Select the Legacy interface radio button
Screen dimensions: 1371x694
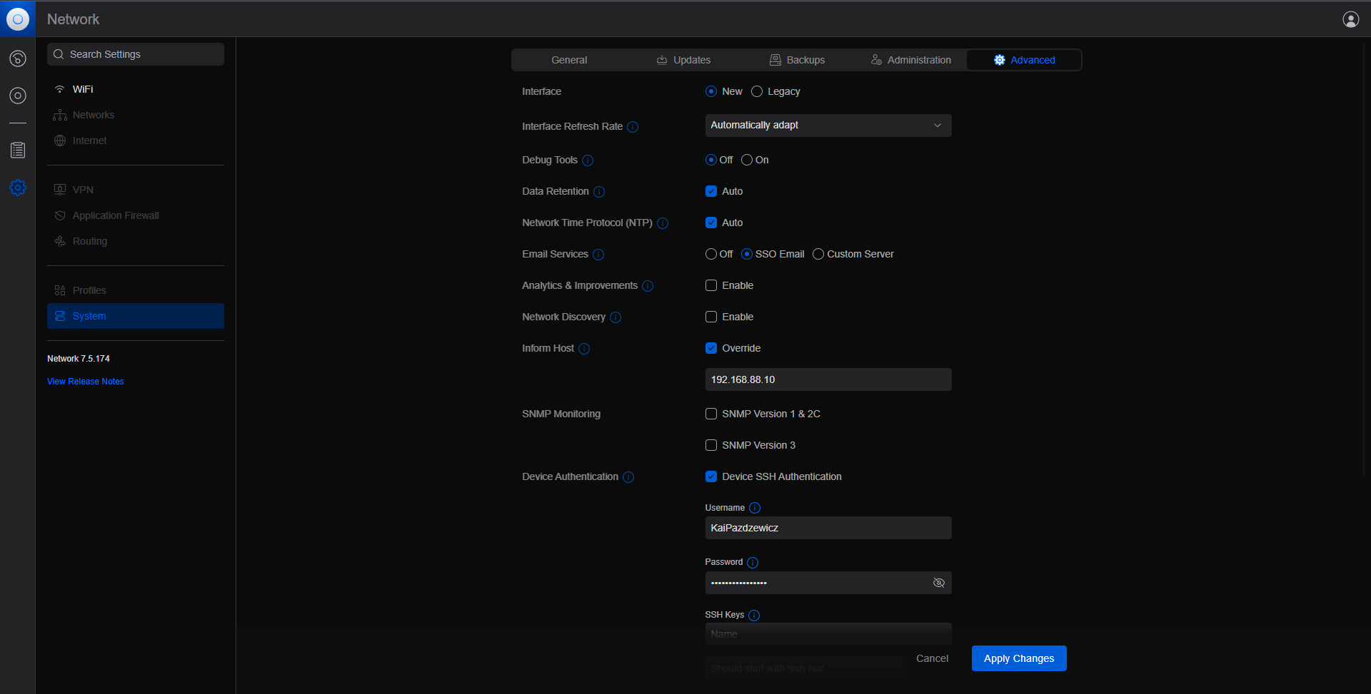757,91
